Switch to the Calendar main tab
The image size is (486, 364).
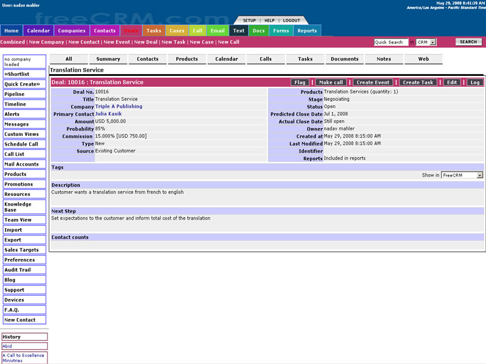38,31
